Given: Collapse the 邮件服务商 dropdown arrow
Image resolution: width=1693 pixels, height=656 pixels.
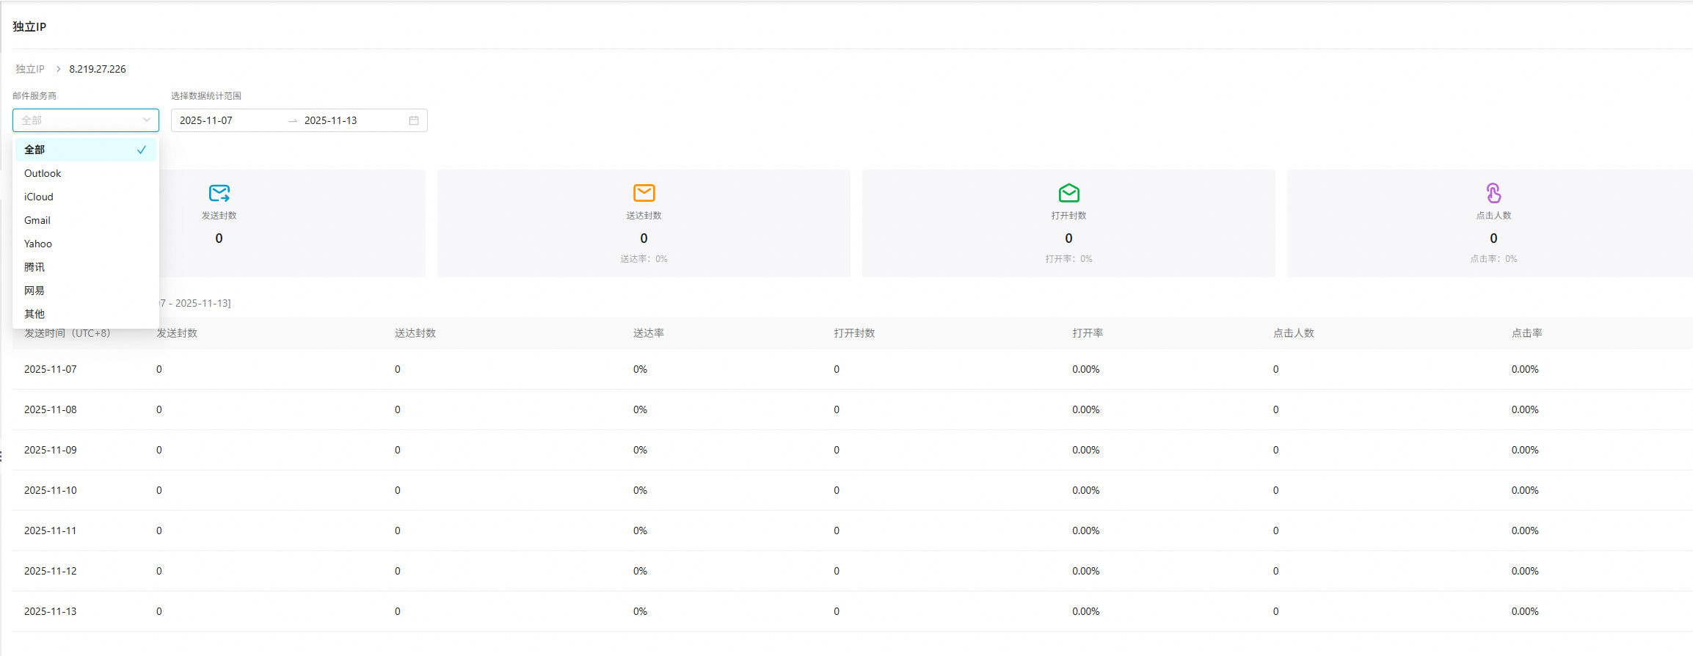Looking at the screenshot, I should coord(147,120).
